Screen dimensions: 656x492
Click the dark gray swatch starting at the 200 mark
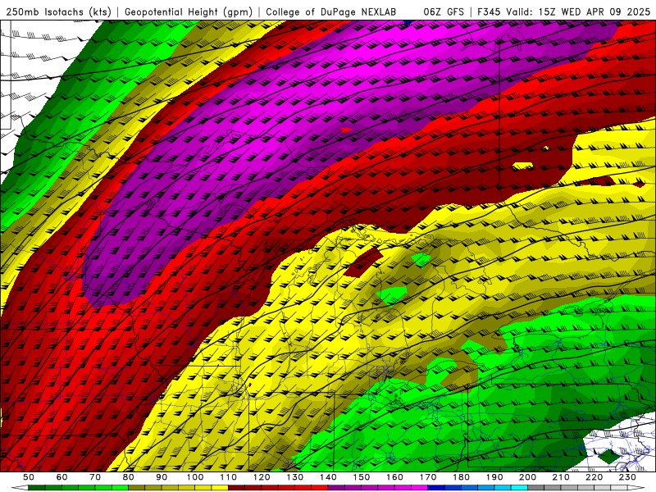(536, 488)
